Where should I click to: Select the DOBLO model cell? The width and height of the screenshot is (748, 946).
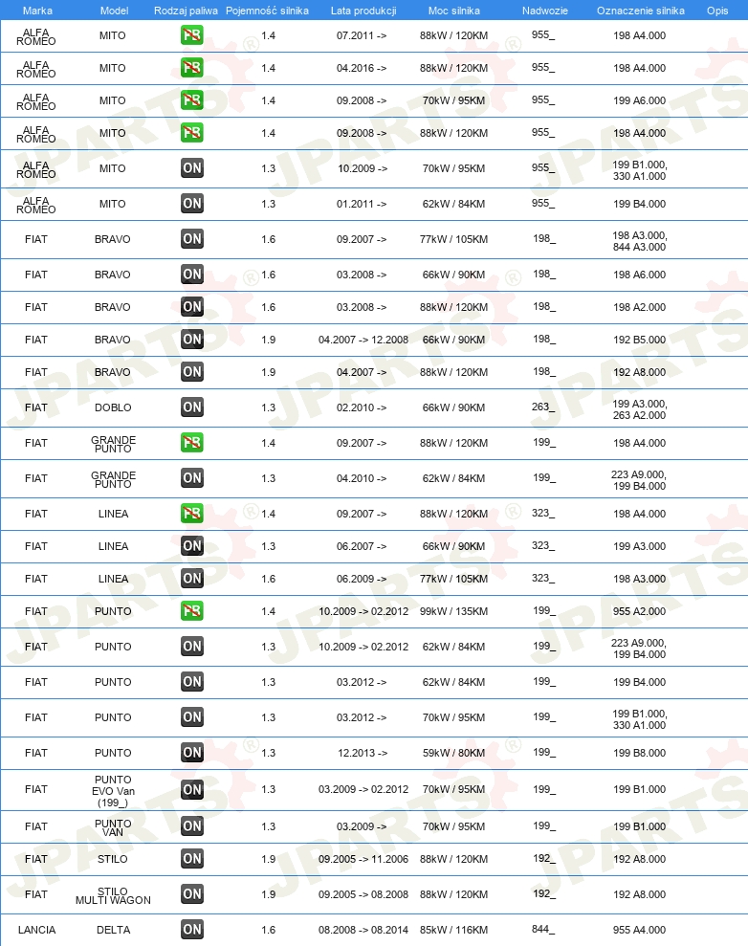[x=113, y=407]
